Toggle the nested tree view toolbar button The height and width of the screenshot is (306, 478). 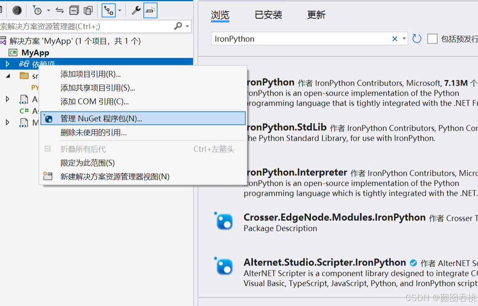click(109, 11)
